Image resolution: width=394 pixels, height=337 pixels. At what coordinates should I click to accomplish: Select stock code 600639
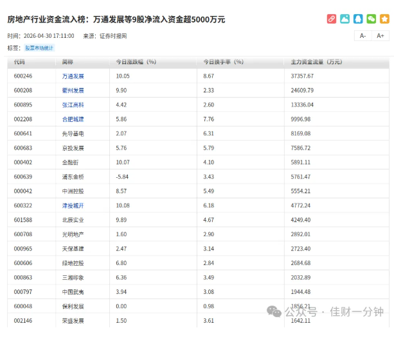[x=23, y=177]
